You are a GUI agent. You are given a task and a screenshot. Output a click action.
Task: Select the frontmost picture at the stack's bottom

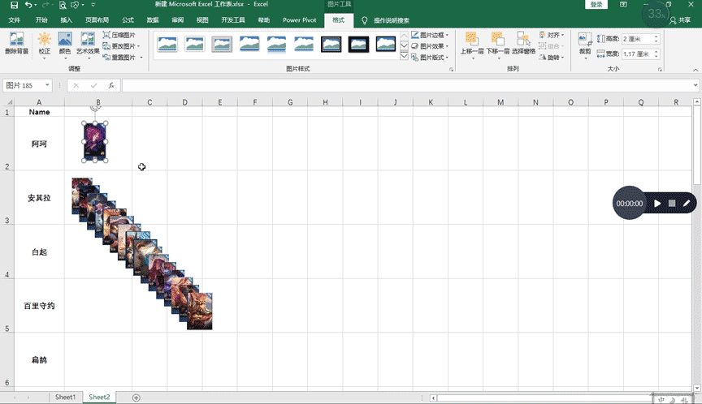tap(200, 311)
